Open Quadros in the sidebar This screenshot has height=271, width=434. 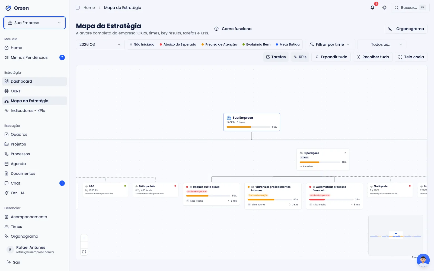coord(34,134)
